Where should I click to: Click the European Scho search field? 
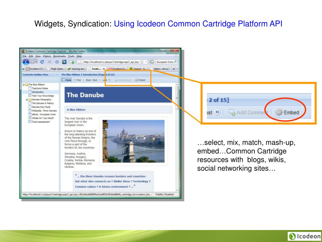coord(165,62)
